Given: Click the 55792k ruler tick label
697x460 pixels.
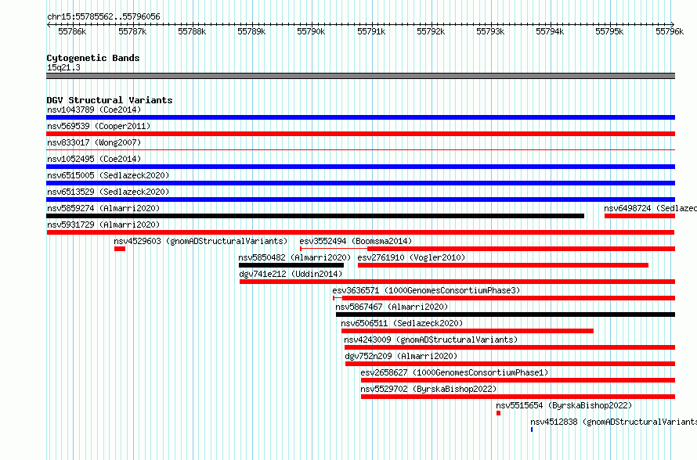Looking at the screenshot, I should (x=431, y=31).
